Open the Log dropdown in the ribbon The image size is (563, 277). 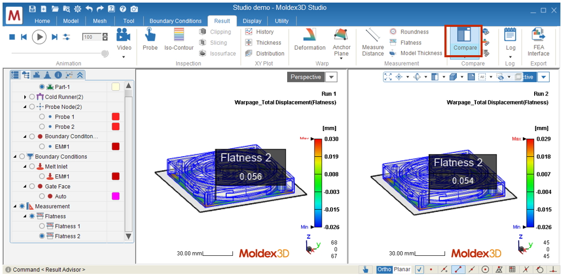(x=510, y=57)
